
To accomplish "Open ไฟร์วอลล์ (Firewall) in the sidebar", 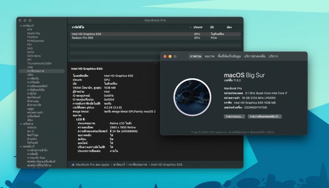I will (x=32, y=143).
